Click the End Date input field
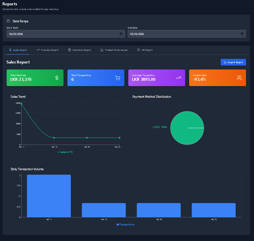The width and height of the screenshot is (254, 241). point(187,34)
